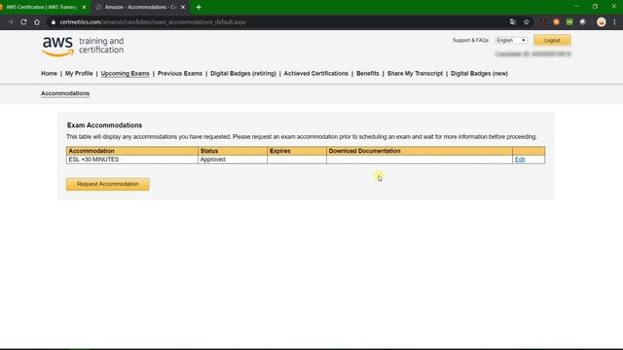Open Upcoming Exams navigation item

click(x=126, y=74)
